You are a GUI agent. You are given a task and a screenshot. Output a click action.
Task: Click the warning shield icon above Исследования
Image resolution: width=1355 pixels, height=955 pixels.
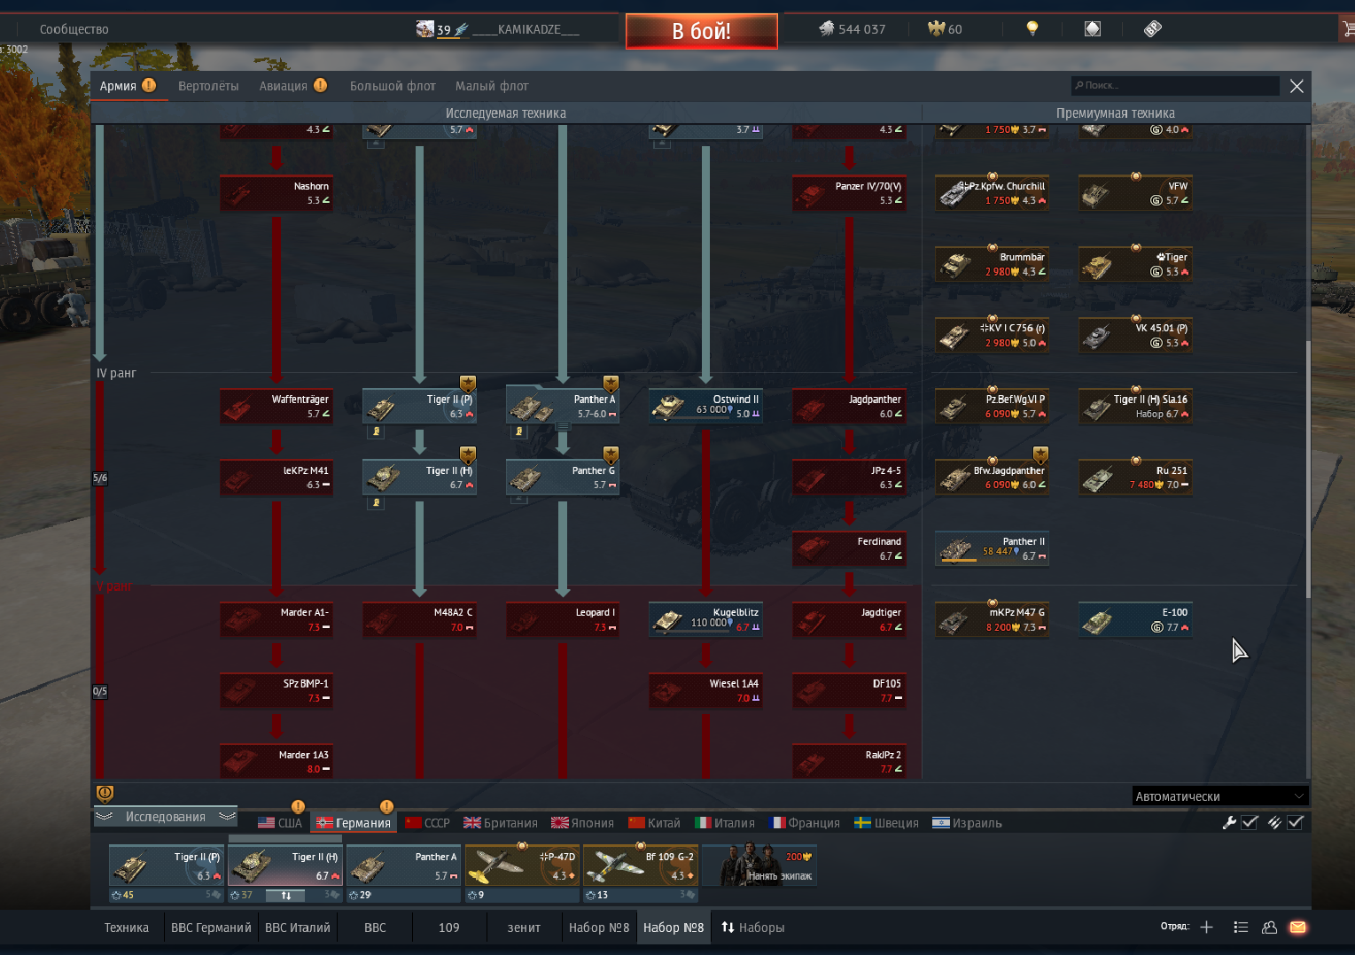105,794
